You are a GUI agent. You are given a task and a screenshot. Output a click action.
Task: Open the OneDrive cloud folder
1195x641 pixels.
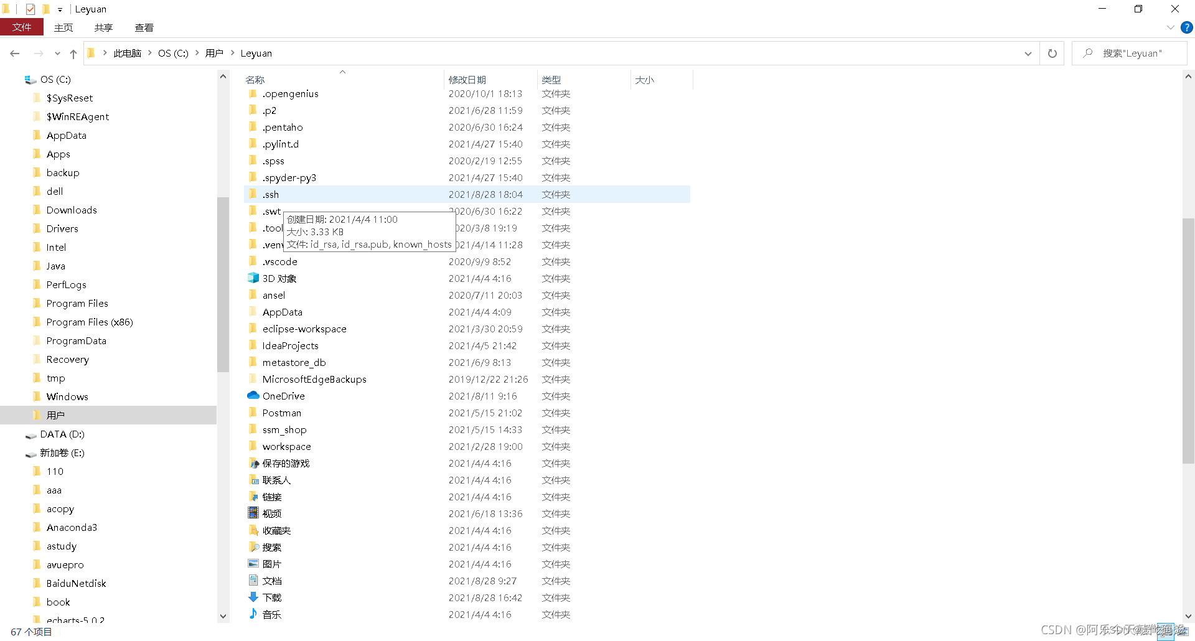coord(283,396)
